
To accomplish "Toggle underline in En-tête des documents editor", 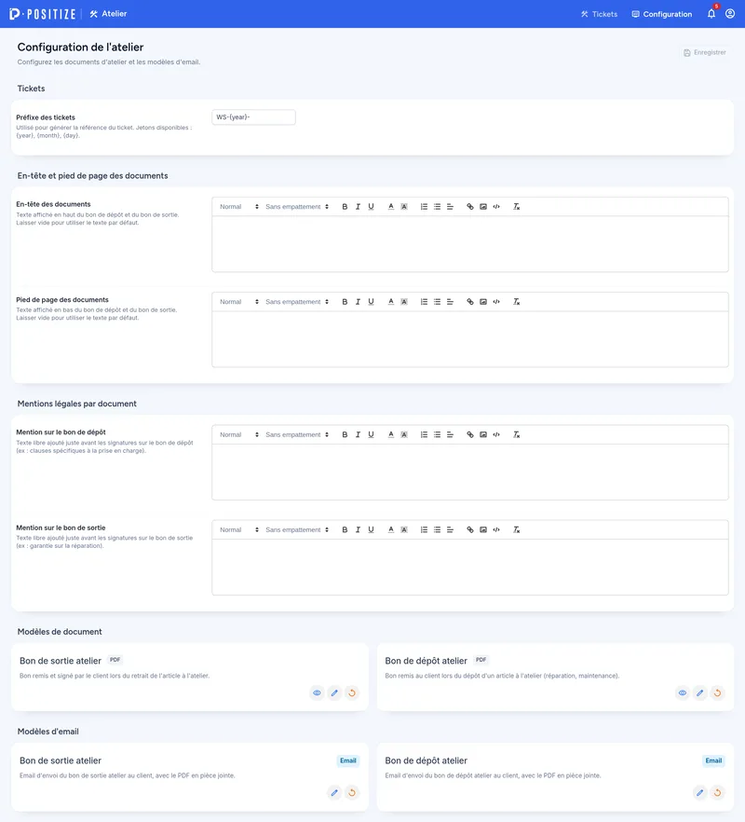I will pyautogui.click(x=371, y=207).
